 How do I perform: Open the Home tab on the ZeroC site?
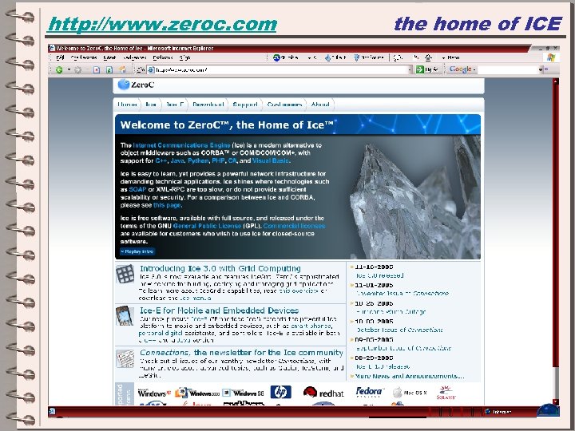click(127, 105)
